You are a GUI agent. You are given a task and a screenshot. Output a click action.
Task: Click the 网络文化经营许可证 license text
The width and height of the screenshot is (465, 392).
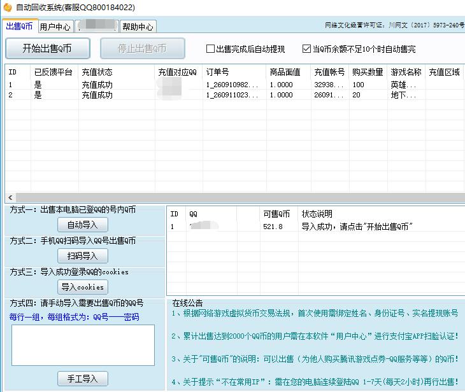(394, 25)
